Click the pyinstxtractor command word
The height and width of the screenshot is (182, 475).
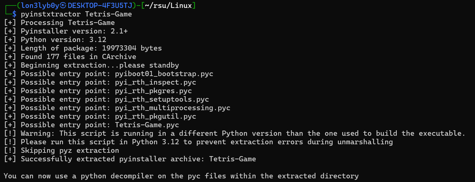coord(51,14)
